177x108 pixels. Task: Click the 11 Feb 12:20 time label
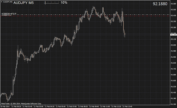[x=116, y=107]
